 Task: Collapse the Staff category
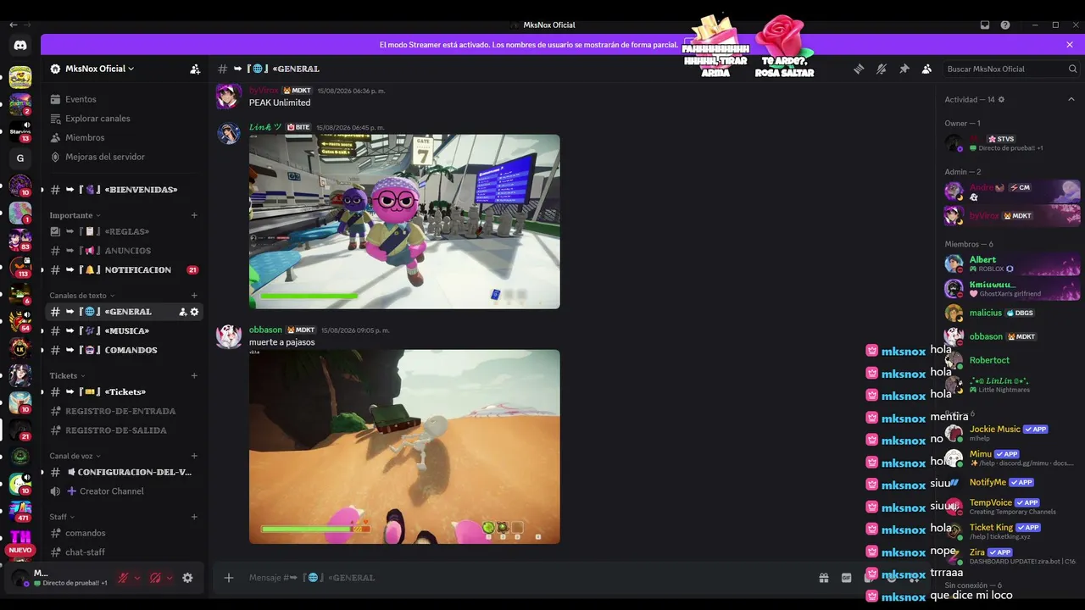62,517
